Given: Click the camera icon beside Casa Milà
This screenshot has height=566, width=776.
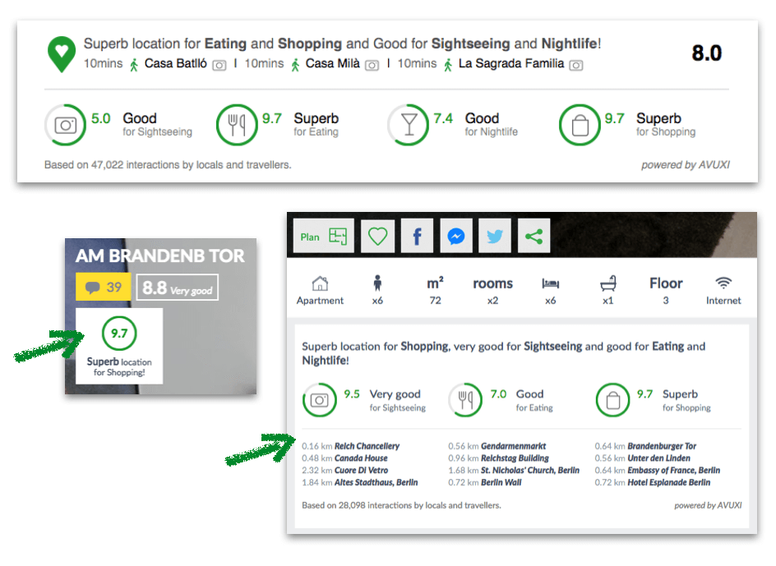Looking at the screenshot, I should [x=372, y=65].
